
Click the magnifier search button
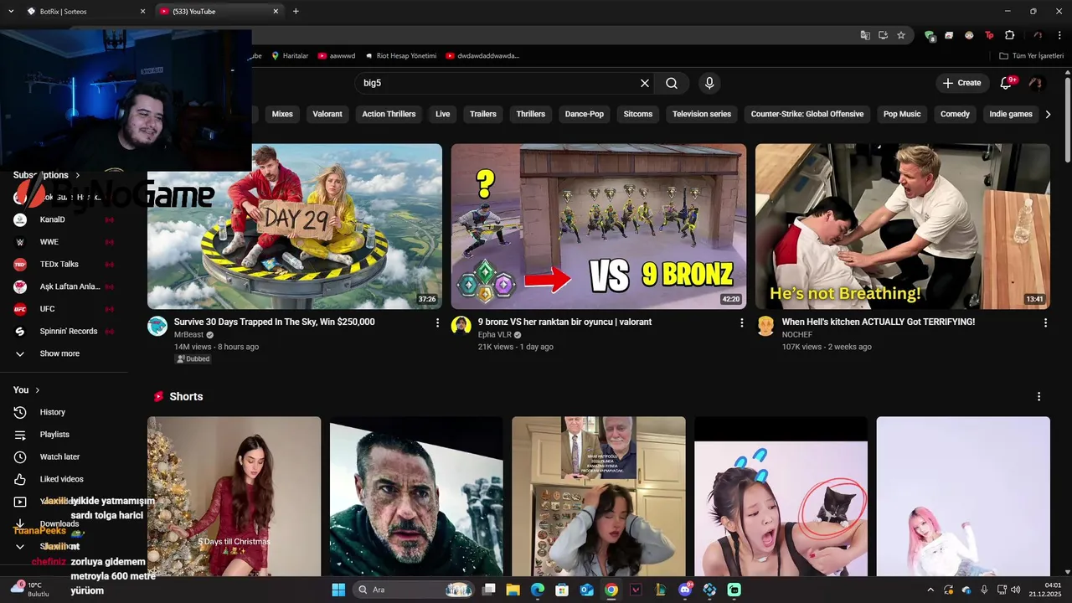(672, 83)
